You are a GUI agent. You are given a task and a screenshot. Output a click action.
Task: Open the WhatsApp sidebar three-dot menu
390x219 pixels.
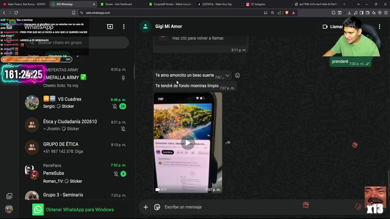pyautogui.click(x=124, y=27)
